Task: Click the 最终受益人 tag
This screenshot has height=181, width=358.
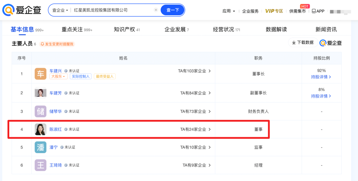Action: click(x=105, y=76)
